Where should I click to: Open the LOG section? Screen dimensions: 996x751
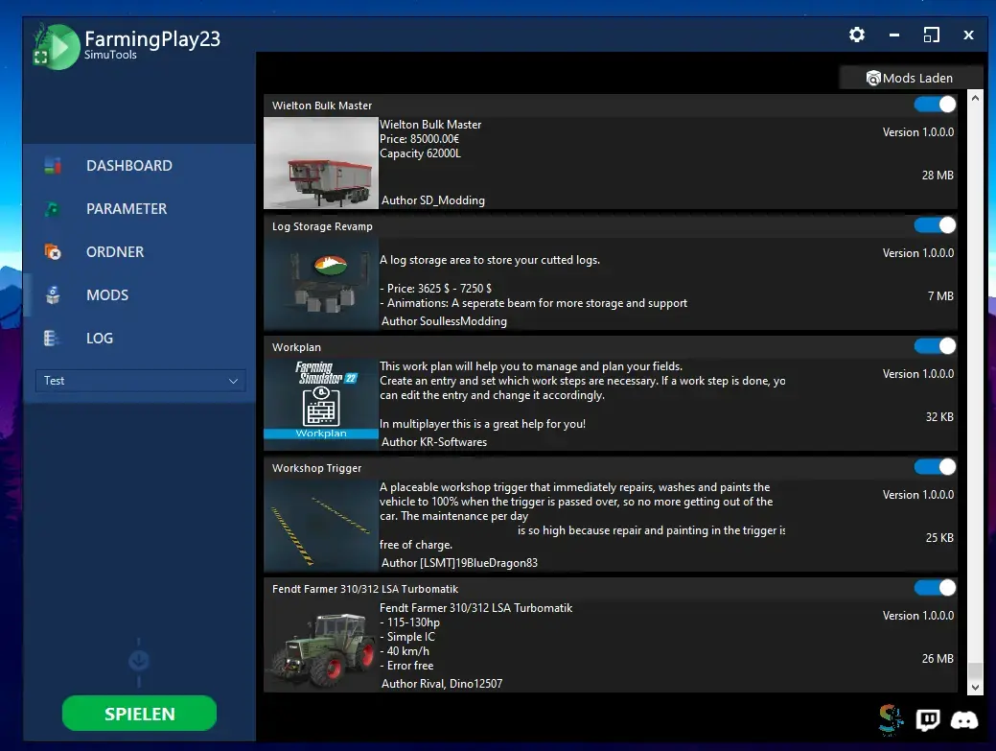(x=100, y=339)
